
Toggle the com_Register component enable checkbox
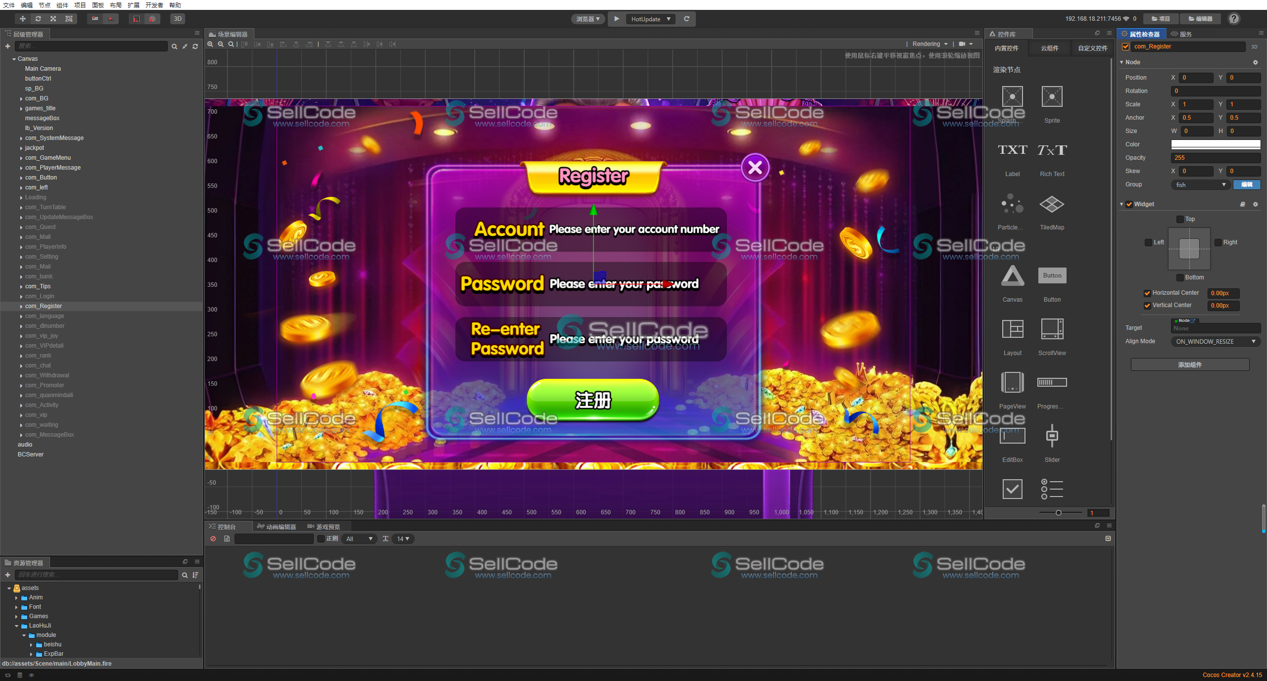[1125, 46]
